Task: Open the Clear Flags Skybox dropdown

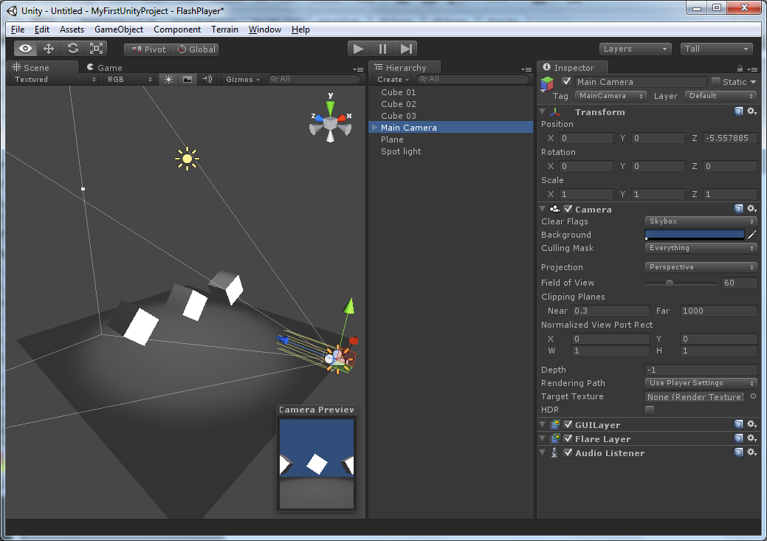Action: [x=701, y=221]
